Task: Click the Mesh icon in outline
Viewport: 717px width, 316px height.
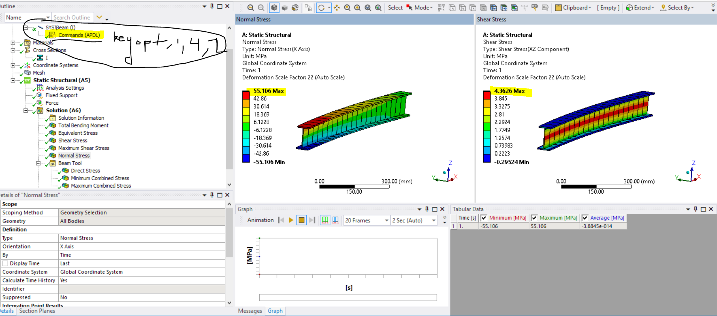Action: click(x=27, y=73)
